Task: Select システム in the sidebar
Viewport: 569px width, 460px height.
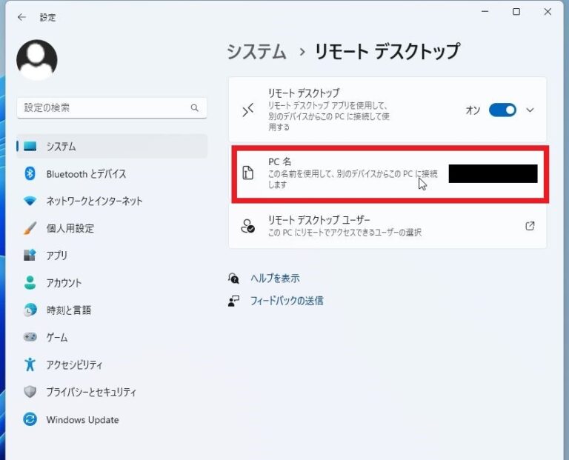Action: [x=61, y=147]
